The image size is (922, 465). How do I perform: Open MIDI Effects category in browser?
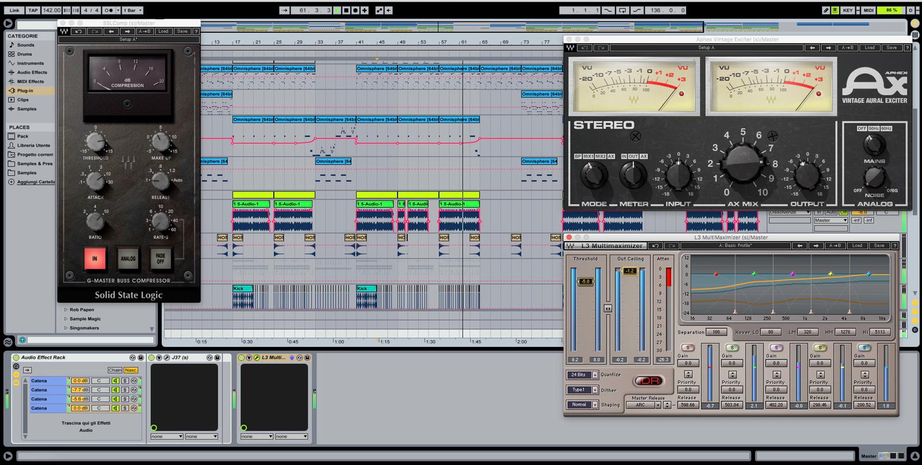point(31,81)
